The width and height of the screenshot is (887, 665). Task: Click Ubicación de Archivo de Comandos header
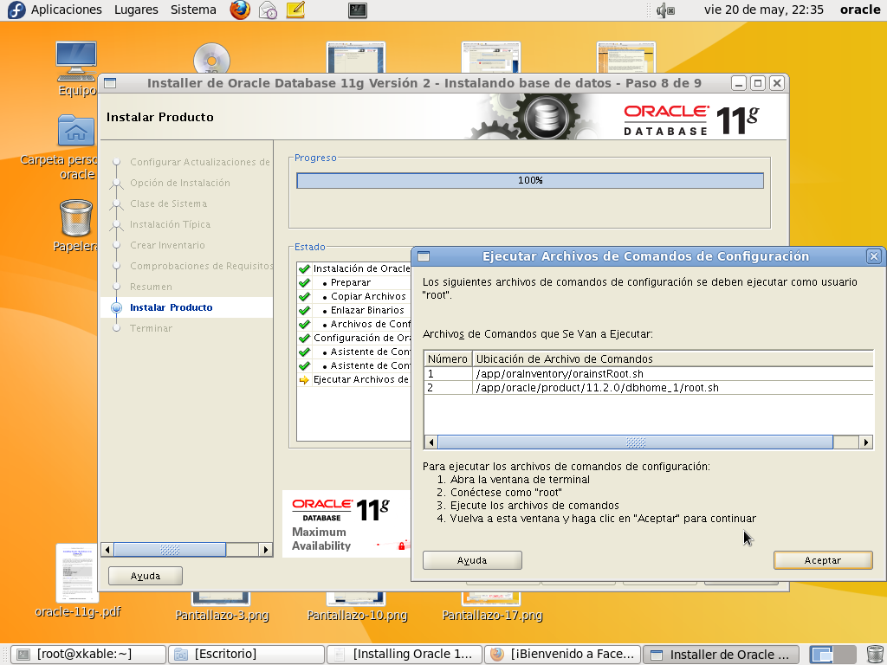tap(672, 359)
